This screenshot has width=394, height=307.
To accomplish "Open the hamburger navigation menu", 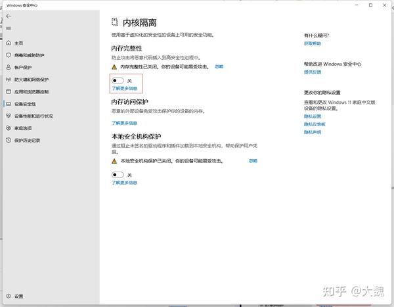I will pyautogui.click(x=9, y=28).
